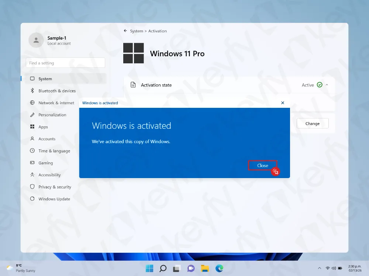Click the Find a setting search box
369x276 pixels.
65,63
